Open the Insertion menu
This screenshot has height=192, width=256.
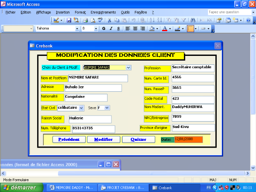click(x=63, y=12)
